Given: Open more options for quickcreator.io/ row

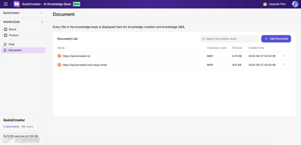Looking at the screenshot, I should pyautogui.click(x=284, y=56).
